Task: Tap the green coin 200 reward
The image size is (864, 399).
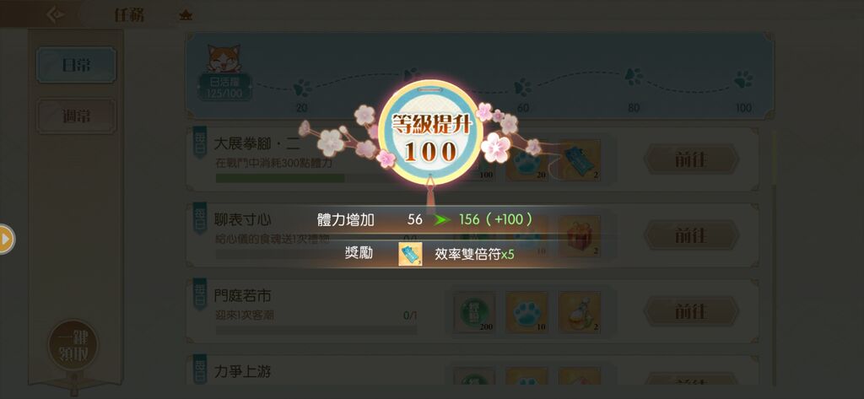Action: (474, 312)
